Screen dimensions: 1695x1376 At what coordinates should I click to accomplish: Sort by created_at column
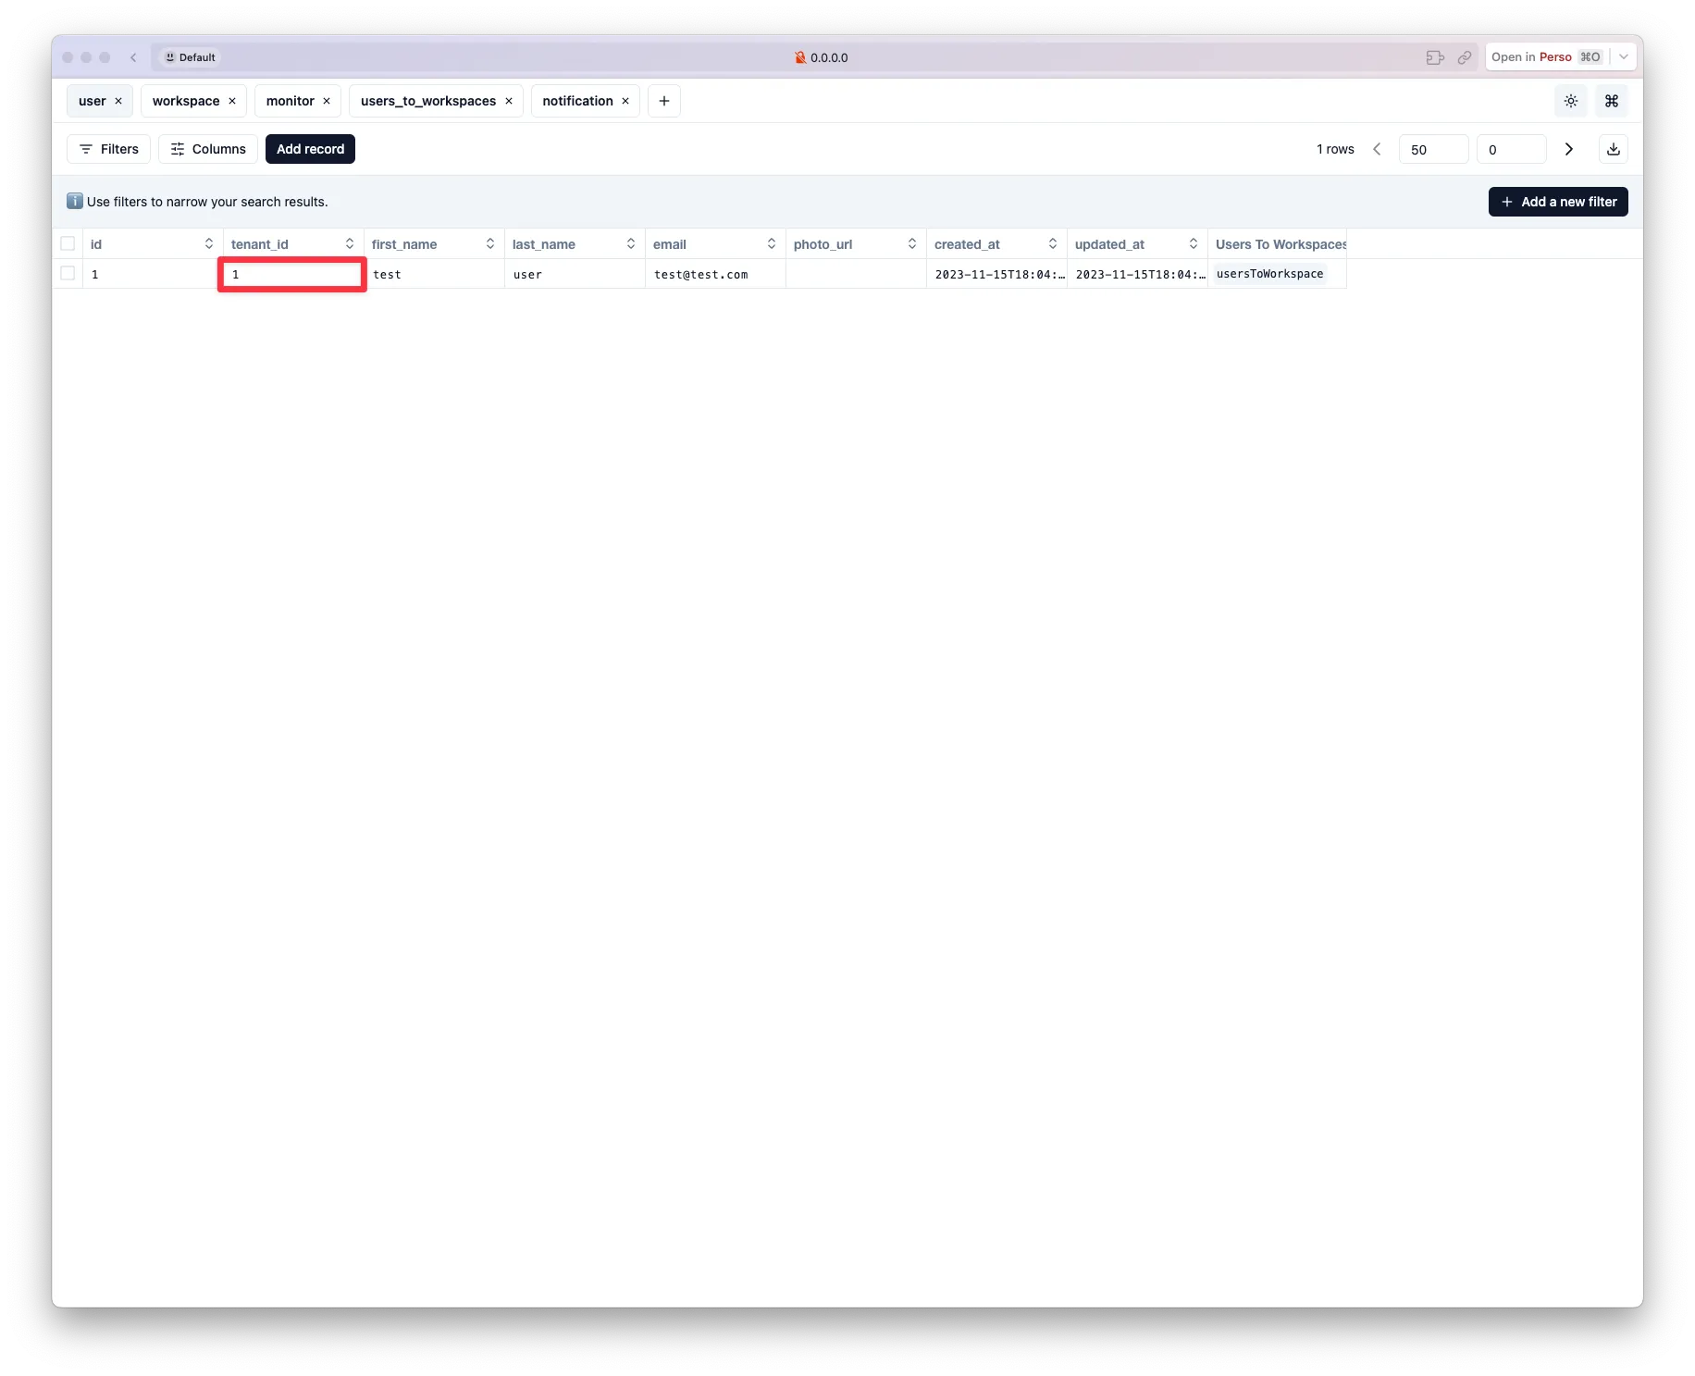pyautogui.click(x=1052, y=243)
